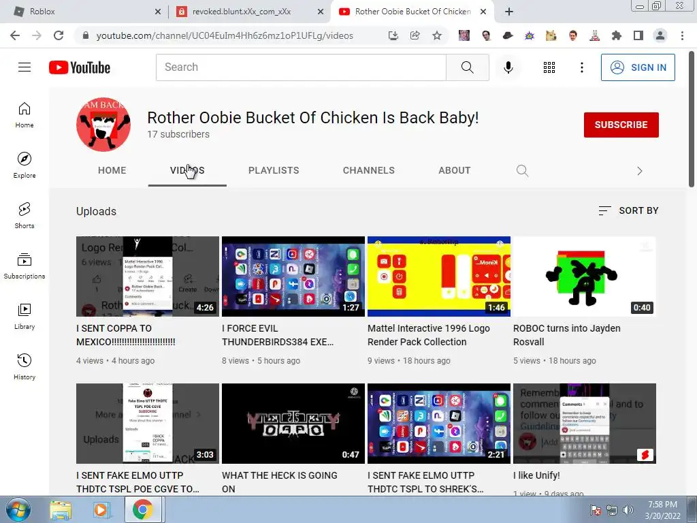
Task: Open Subscriptions in the sidebar
Action: click(25, 266)
